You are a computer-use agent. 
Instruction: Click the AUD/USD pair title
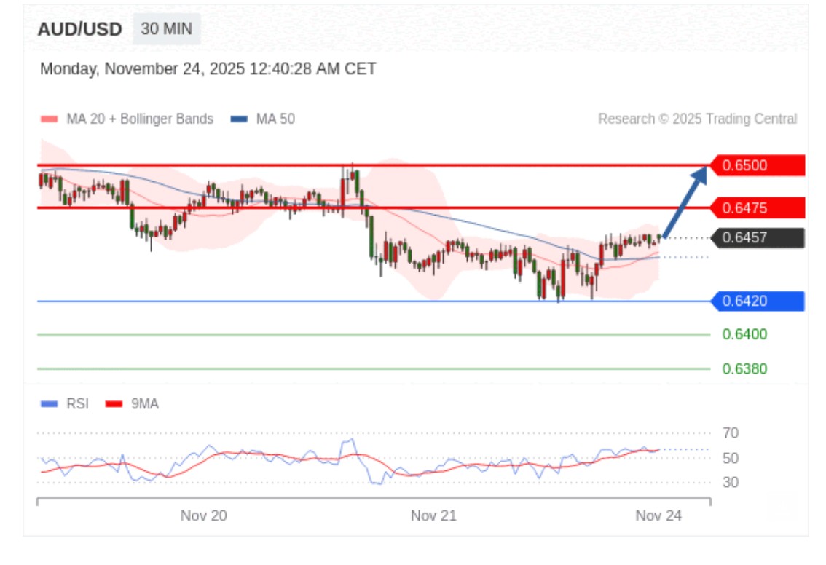(79, 30)
